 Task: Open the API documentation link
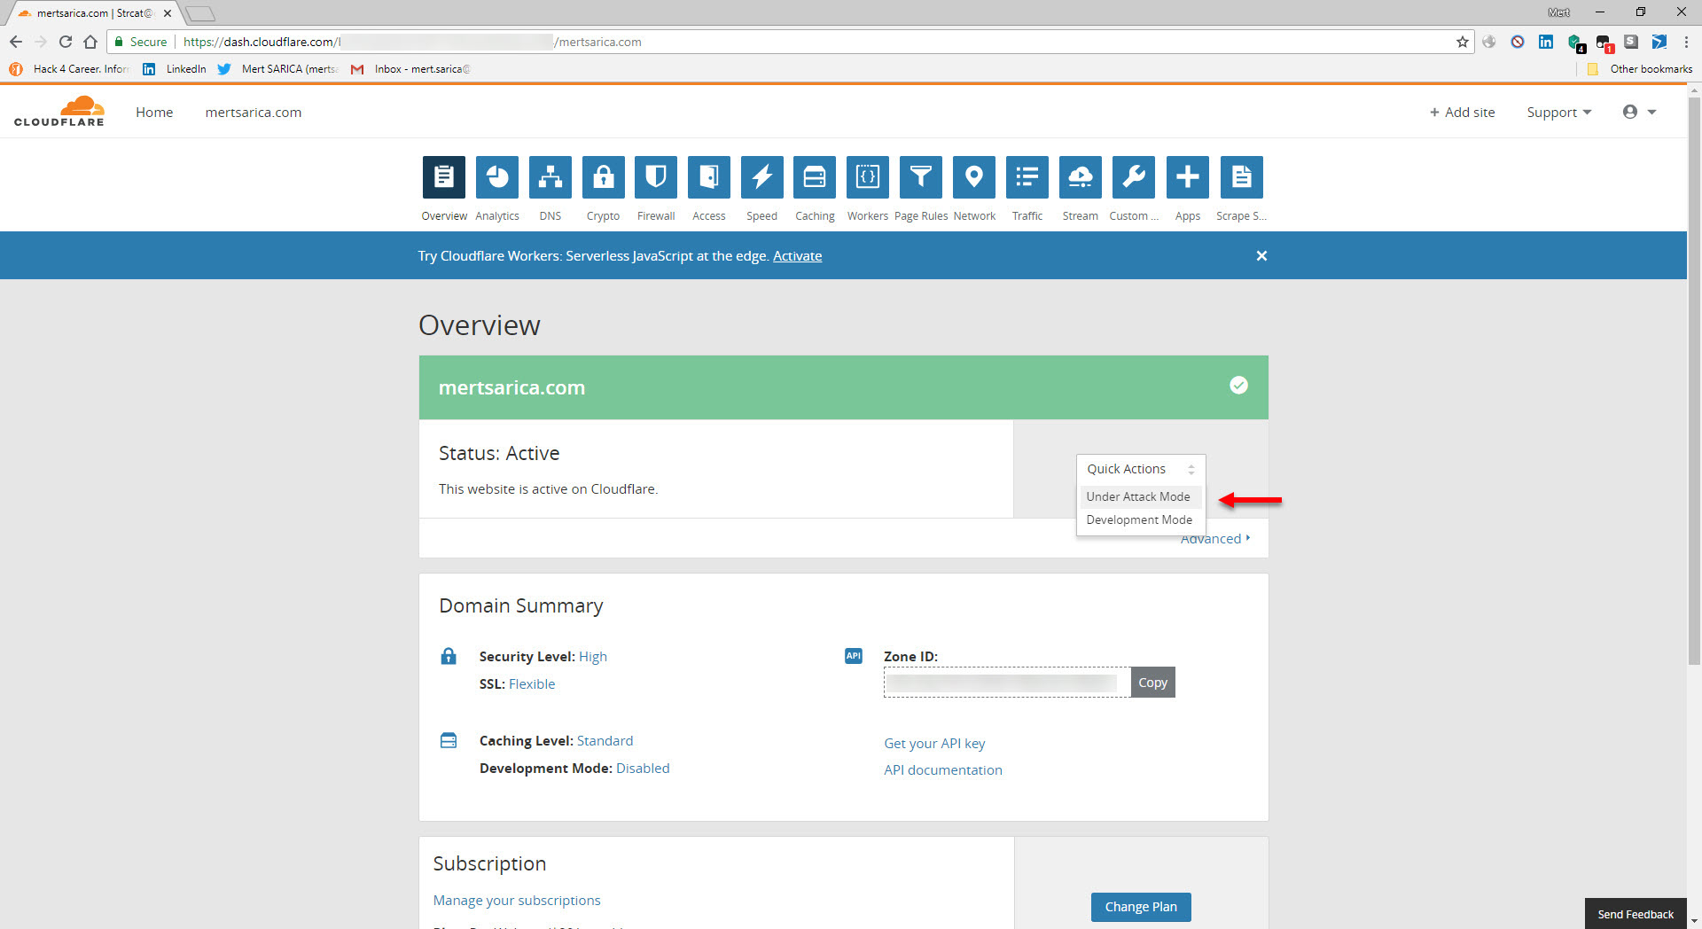943,770
